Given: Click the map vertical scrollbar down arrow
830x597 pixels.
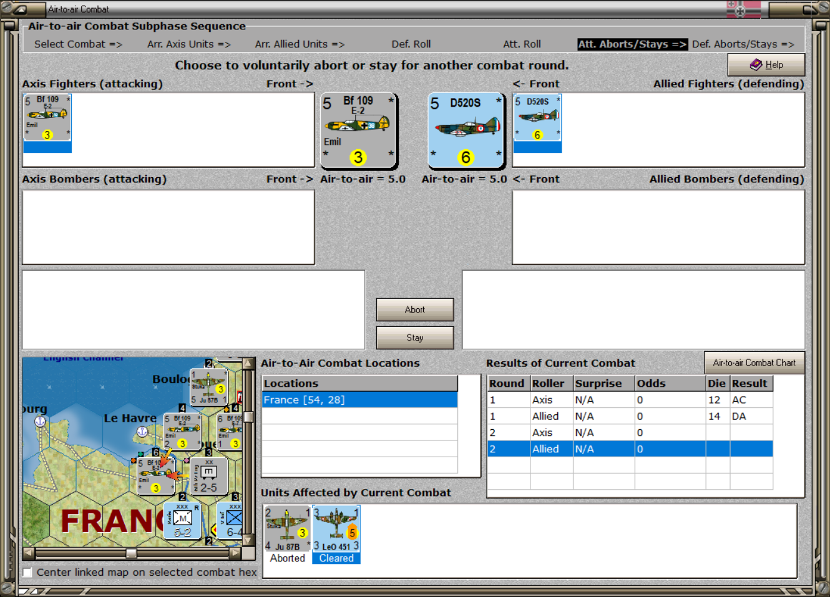Looking at the screenshot, I should pyautogui.click(x=248, y=541).
